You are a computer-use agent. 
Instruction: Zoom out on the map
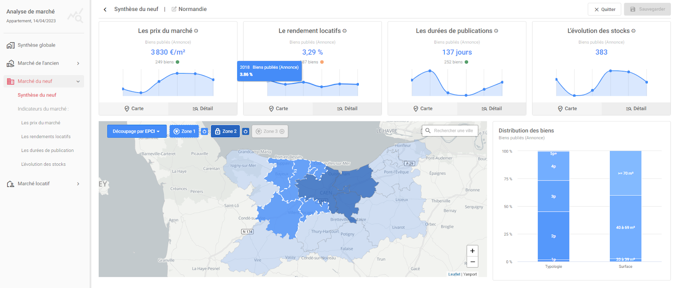(472, 262)
